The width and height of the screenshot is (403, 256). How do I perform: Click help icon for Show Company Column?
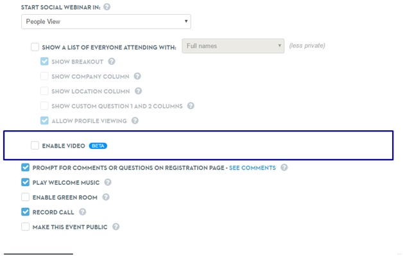137,76
